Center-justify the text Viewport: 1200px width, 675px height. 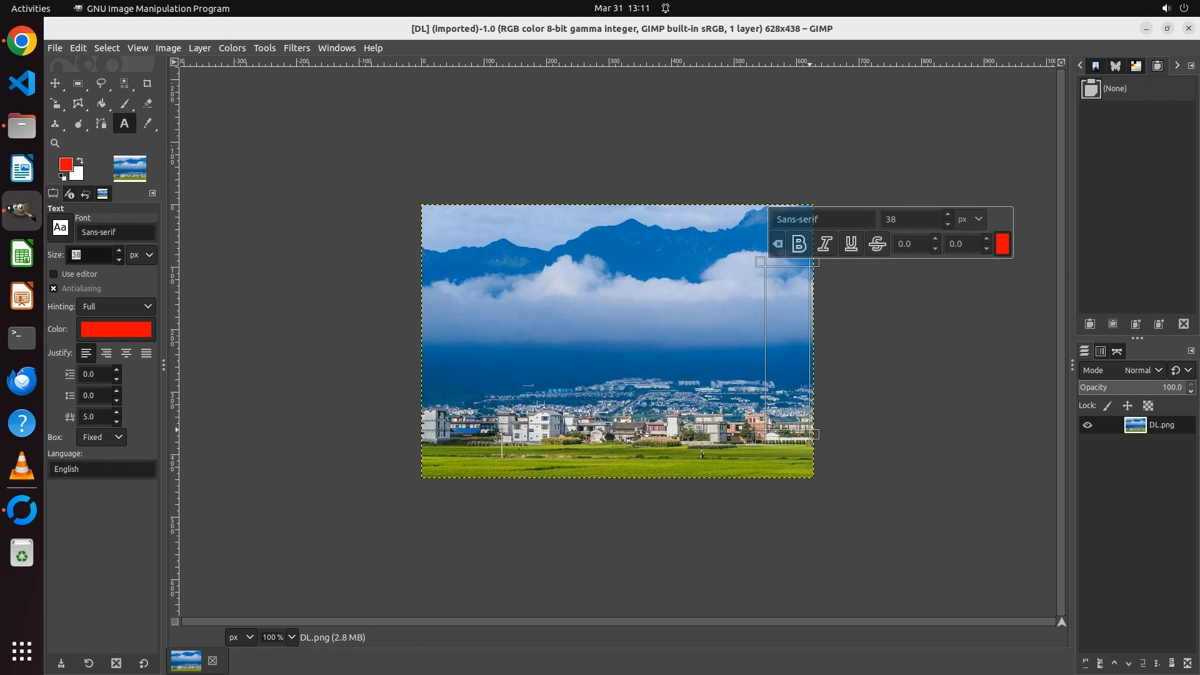(126, 353)
